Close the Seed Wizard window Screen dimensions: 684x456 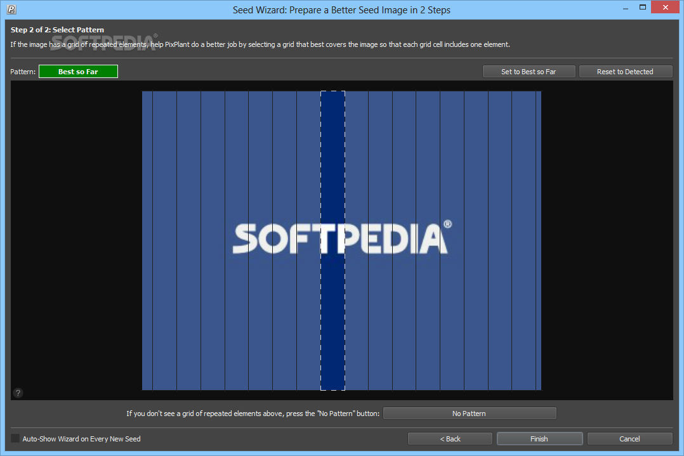point(665,8)
